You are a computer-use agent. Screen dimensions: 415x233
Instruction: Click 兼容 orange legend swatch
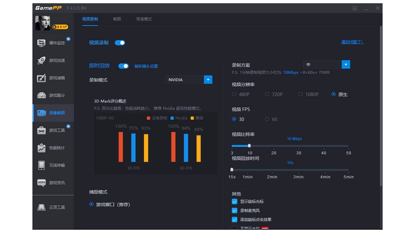[x=192, y=118]
